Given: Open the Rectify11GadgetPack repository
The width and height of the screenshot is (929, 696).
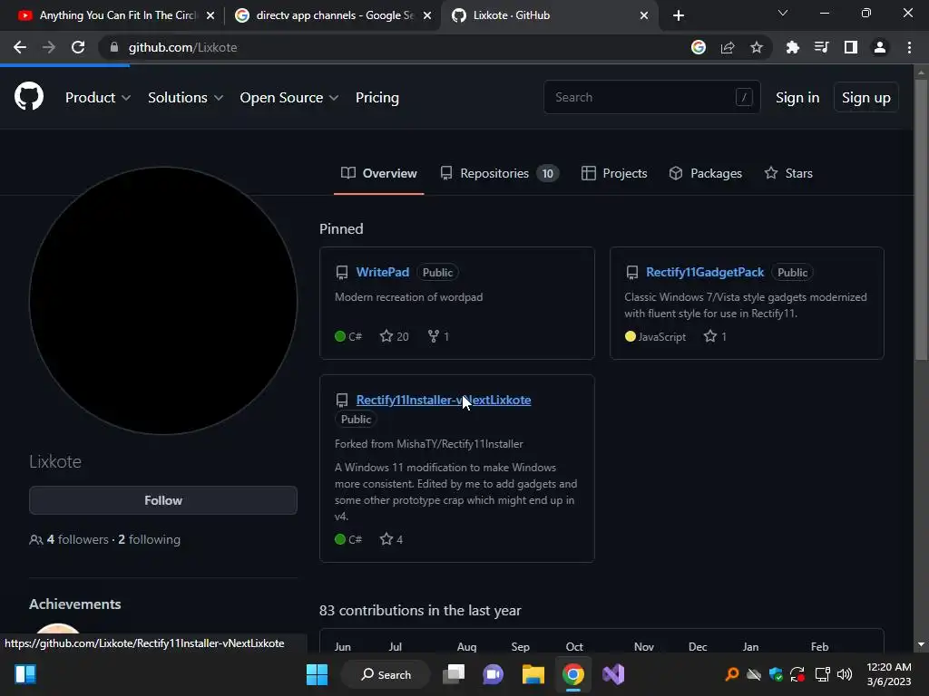Looking at the screenshot, I should pos(704,272).
